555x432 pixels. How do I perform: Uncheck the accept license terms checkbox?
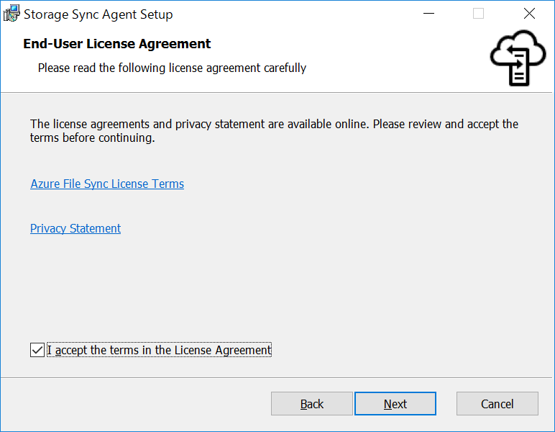(37, 350)
